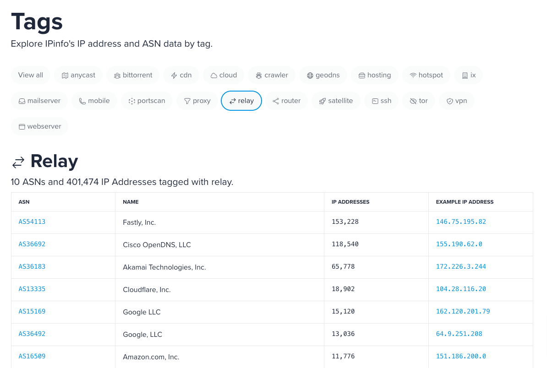Open example IP 146.75.195.82
547x368 pixels.
(x=461, y=222)
